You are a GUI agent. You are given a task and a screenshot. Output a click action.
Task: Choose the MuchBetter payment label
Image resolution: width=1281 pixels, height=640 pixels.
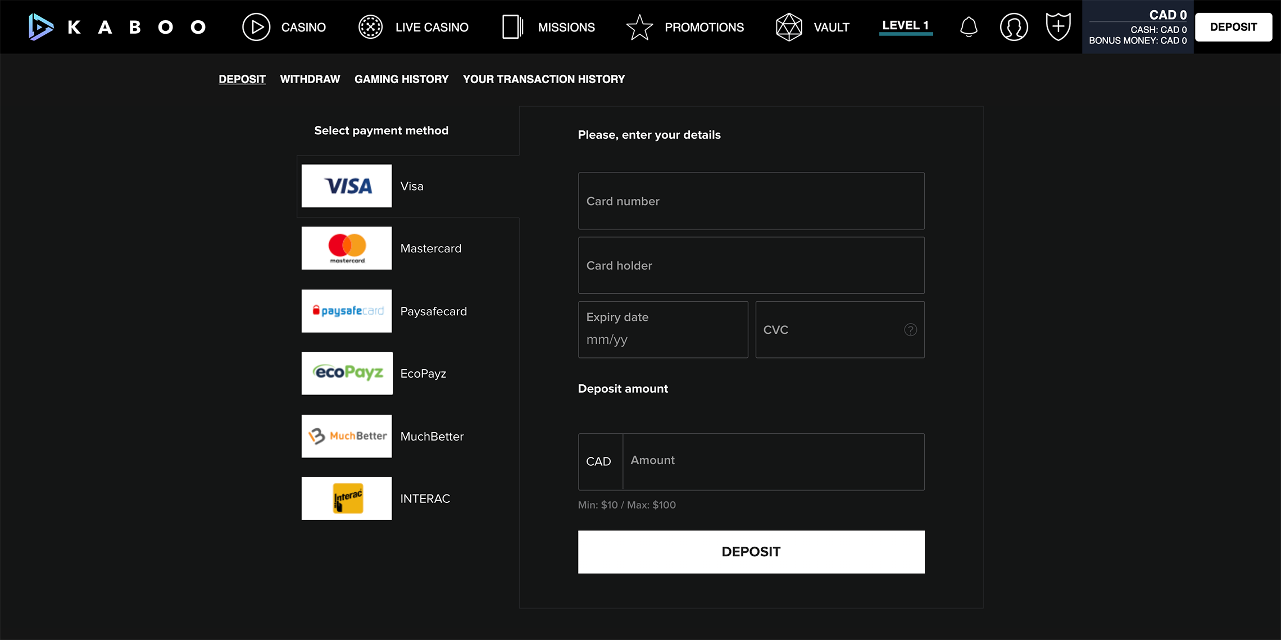(x=432, y=437)
